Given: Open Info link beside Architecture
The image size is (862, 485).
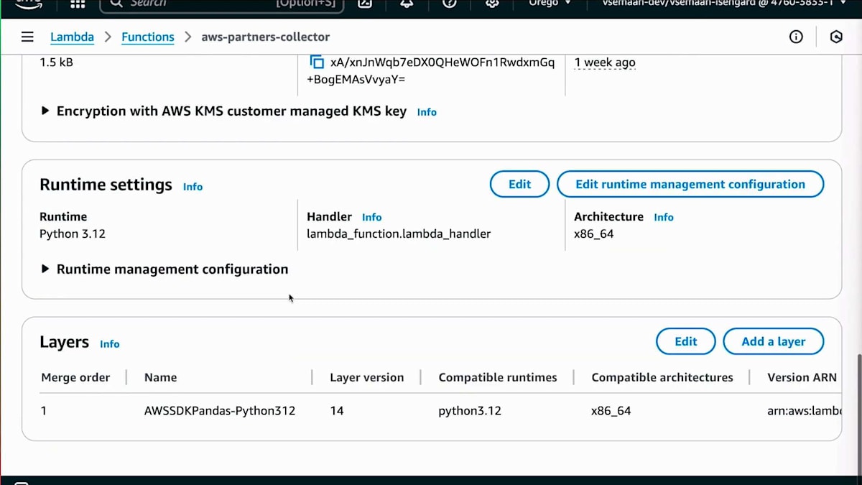Looking at the screenshot, I should 664,217.
